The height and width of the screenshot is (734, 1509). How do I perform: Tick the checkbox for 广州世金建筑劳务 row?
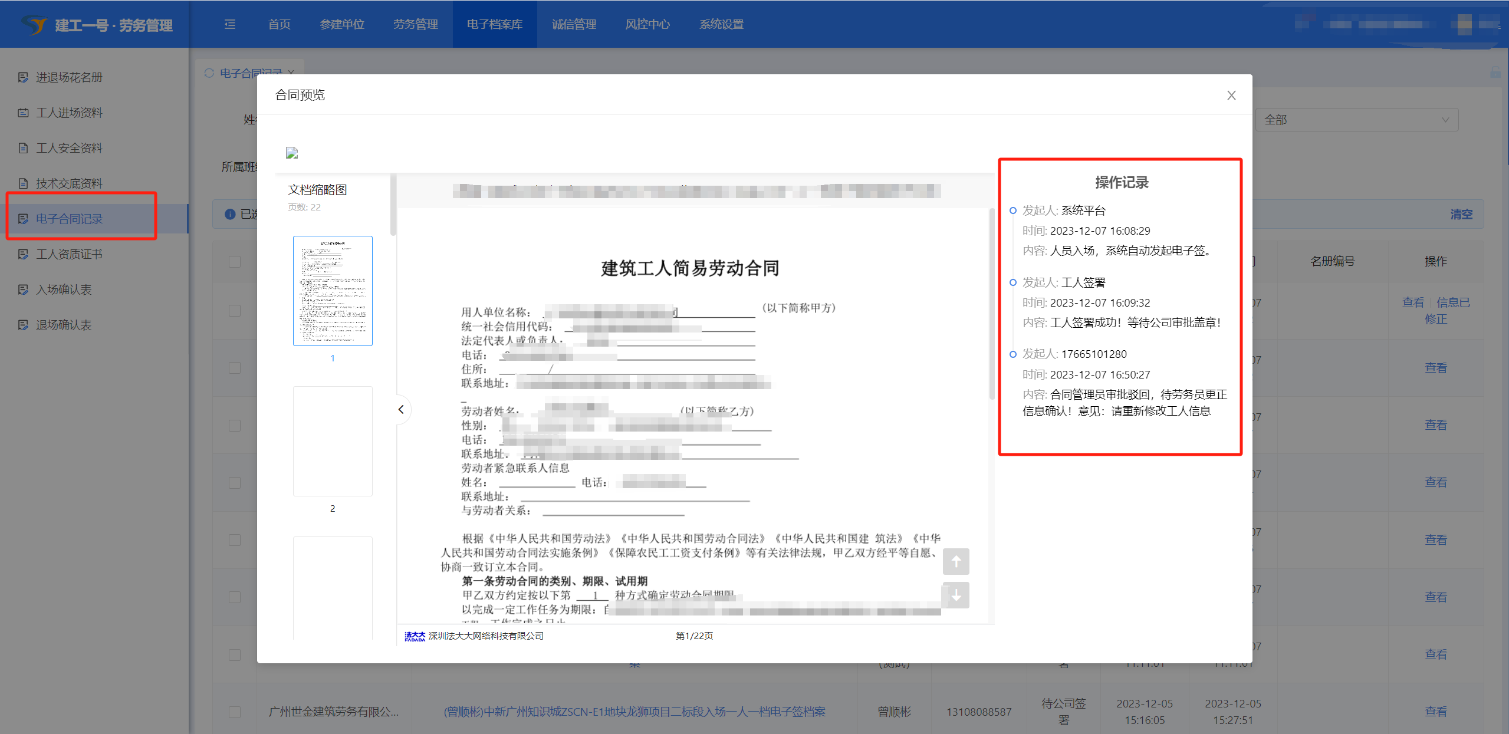(235, 712)
